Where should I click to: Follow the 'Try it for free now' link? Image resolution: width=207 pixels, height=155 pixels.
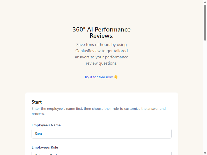99,77
